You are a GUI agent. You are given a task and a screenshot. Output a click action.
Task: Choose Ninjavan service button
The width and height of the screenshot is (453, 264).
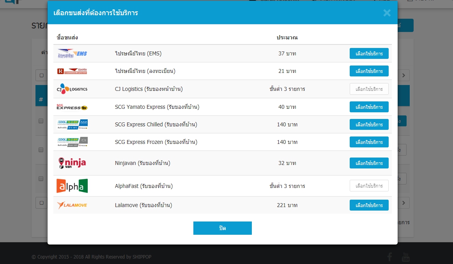tap(369, 163)
